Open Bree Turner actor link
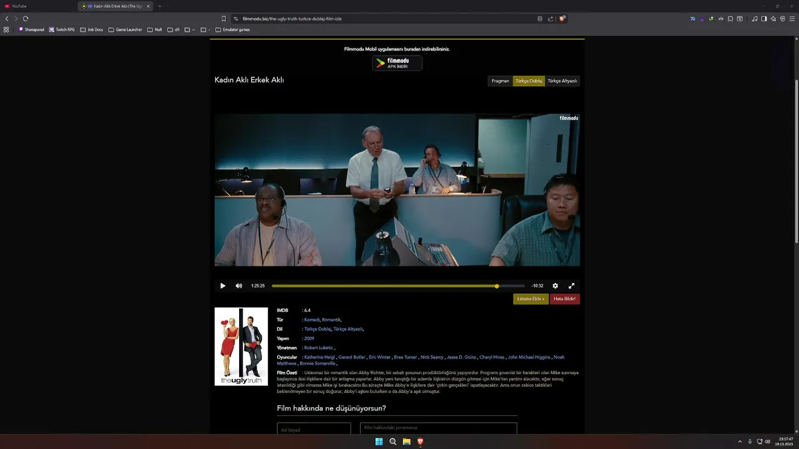Viewport: 799px width, 449px height. [x=405, y=357]
